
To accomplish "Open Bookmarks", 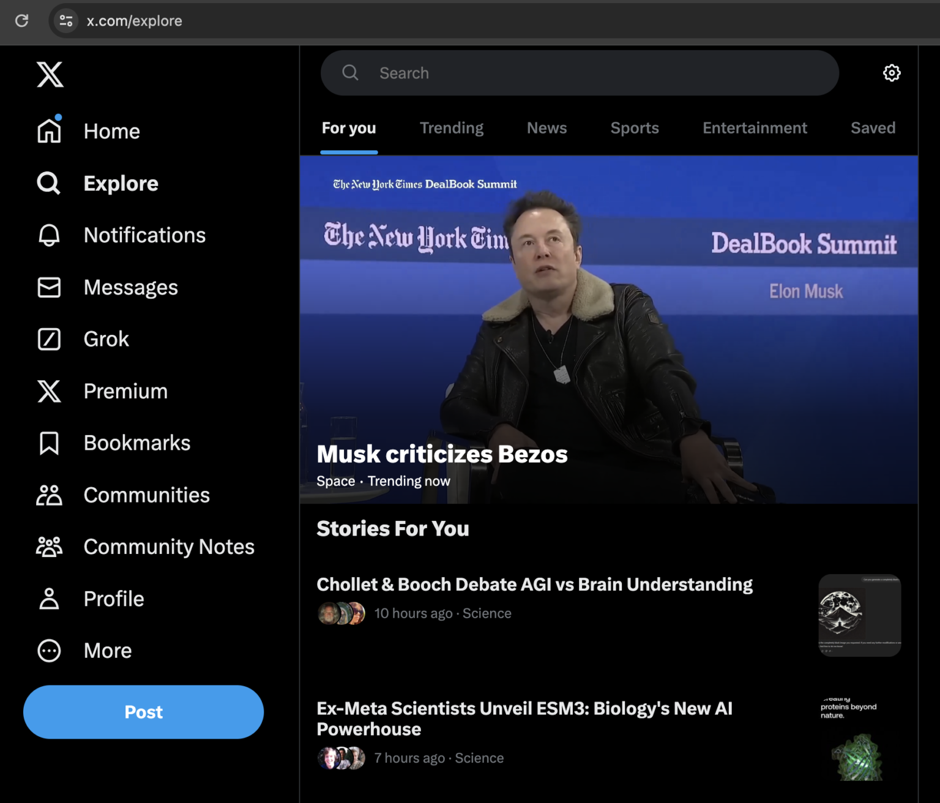I will coord(137,443).
